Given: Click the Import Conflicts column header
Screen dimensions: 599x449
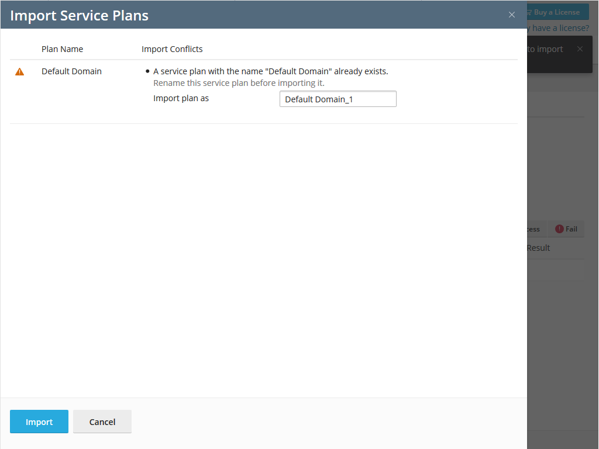Looking at the screenshot, I should 172,49.
